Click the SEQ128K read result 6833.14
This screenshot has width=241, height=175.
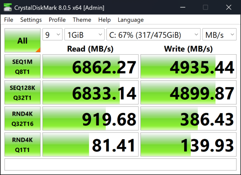coord(90,92)
